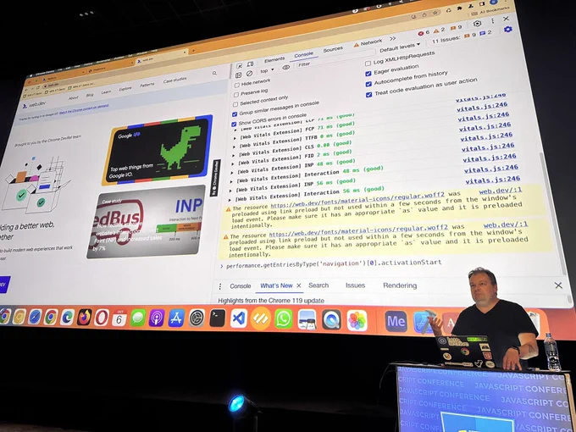Close the What's New drawer tab
Viewport: 576px width, 432px height.
click(x=299, y=285)
